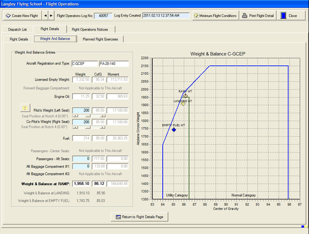Select the Flight Details sub-tab
309x234 pixels.
[x=19, y=39]
